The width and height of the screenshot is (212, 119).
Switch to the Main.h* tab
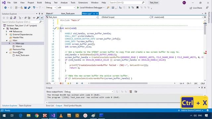coord(49,14)
